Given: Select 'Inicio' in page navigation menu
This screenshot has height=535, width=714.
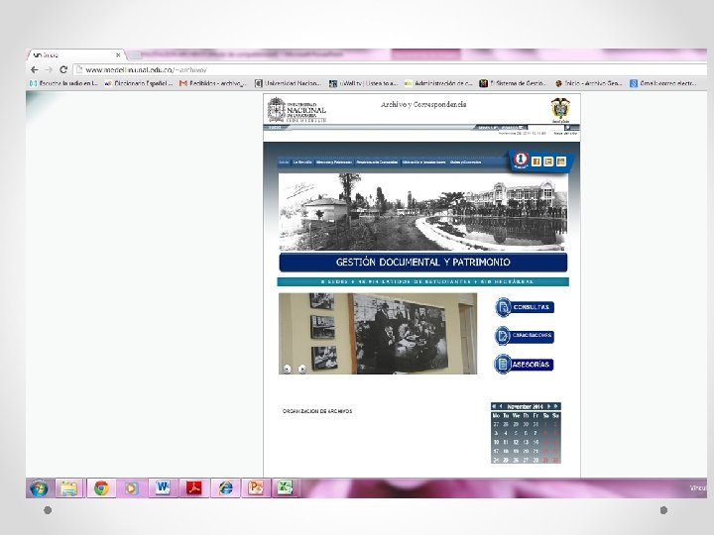Looking at the screenshot, I should click(x=284, y=161).
